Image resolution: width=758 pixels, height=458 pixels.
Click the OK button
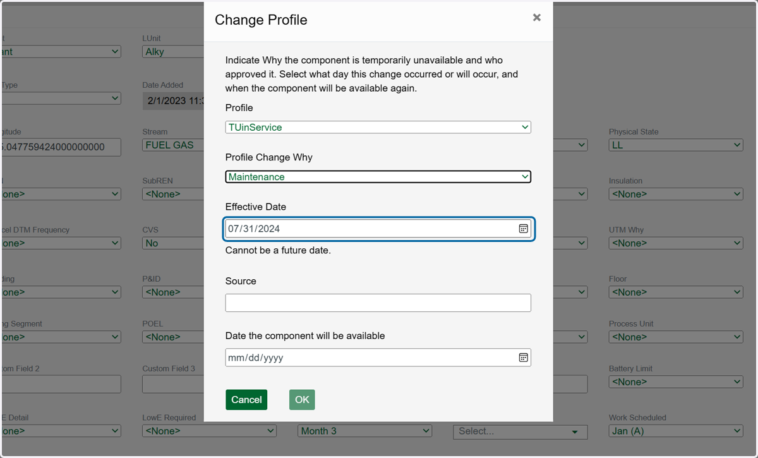tap(302, 399)
